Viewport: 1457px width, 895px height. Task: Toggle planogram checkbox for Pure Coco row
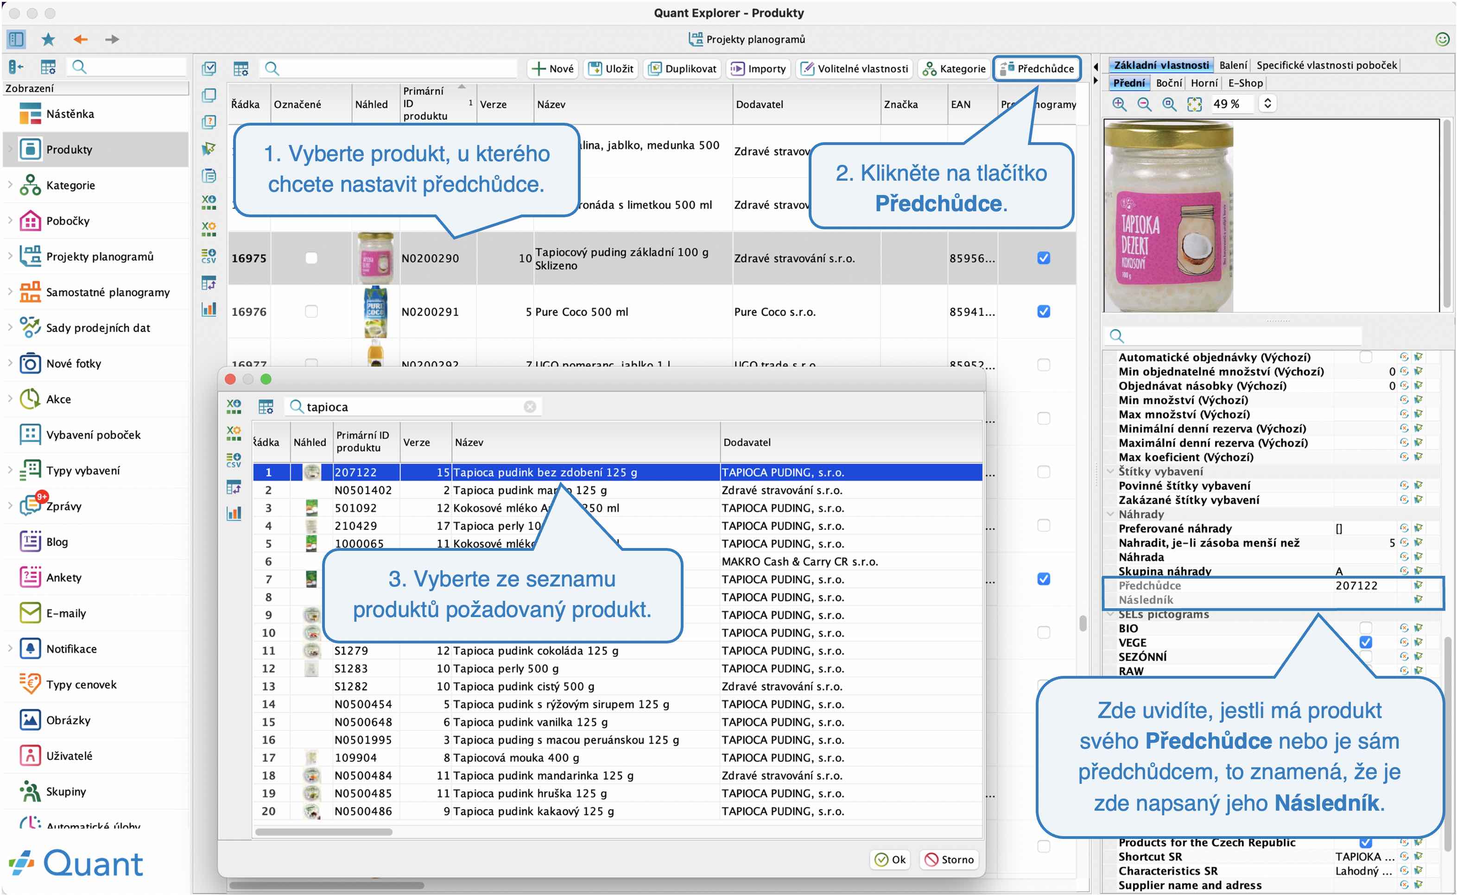pyautogui.click(x=1043, y=311)
